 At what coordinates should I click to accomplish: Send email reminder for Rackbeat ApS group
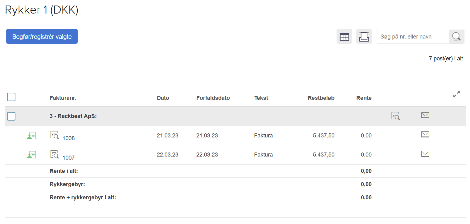(425, 115)
